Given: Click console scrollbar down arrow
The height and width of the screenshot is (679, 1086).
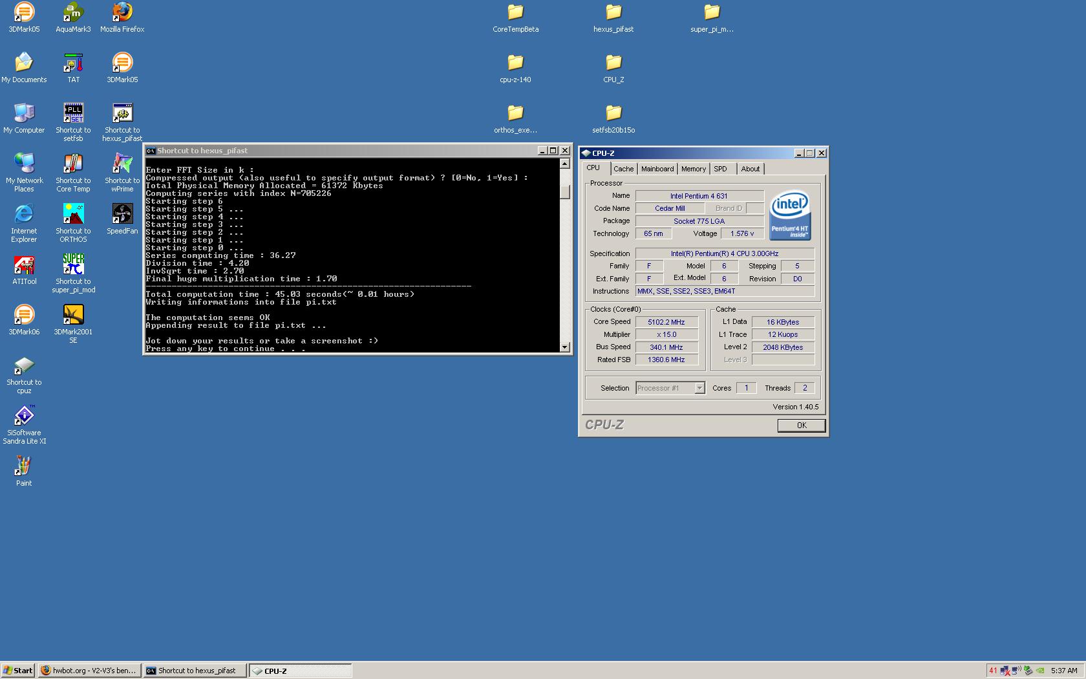Looking at the screenshot, I should (565, 347).
